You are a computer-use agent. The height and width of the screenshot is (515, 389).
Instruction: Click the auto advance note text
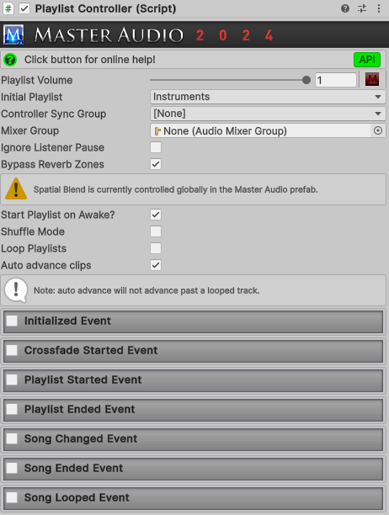147,290
